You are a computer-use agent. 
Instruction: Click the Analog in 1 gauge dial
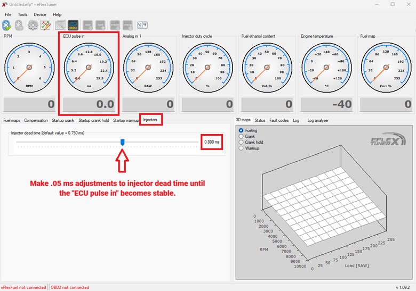point(148,68)
